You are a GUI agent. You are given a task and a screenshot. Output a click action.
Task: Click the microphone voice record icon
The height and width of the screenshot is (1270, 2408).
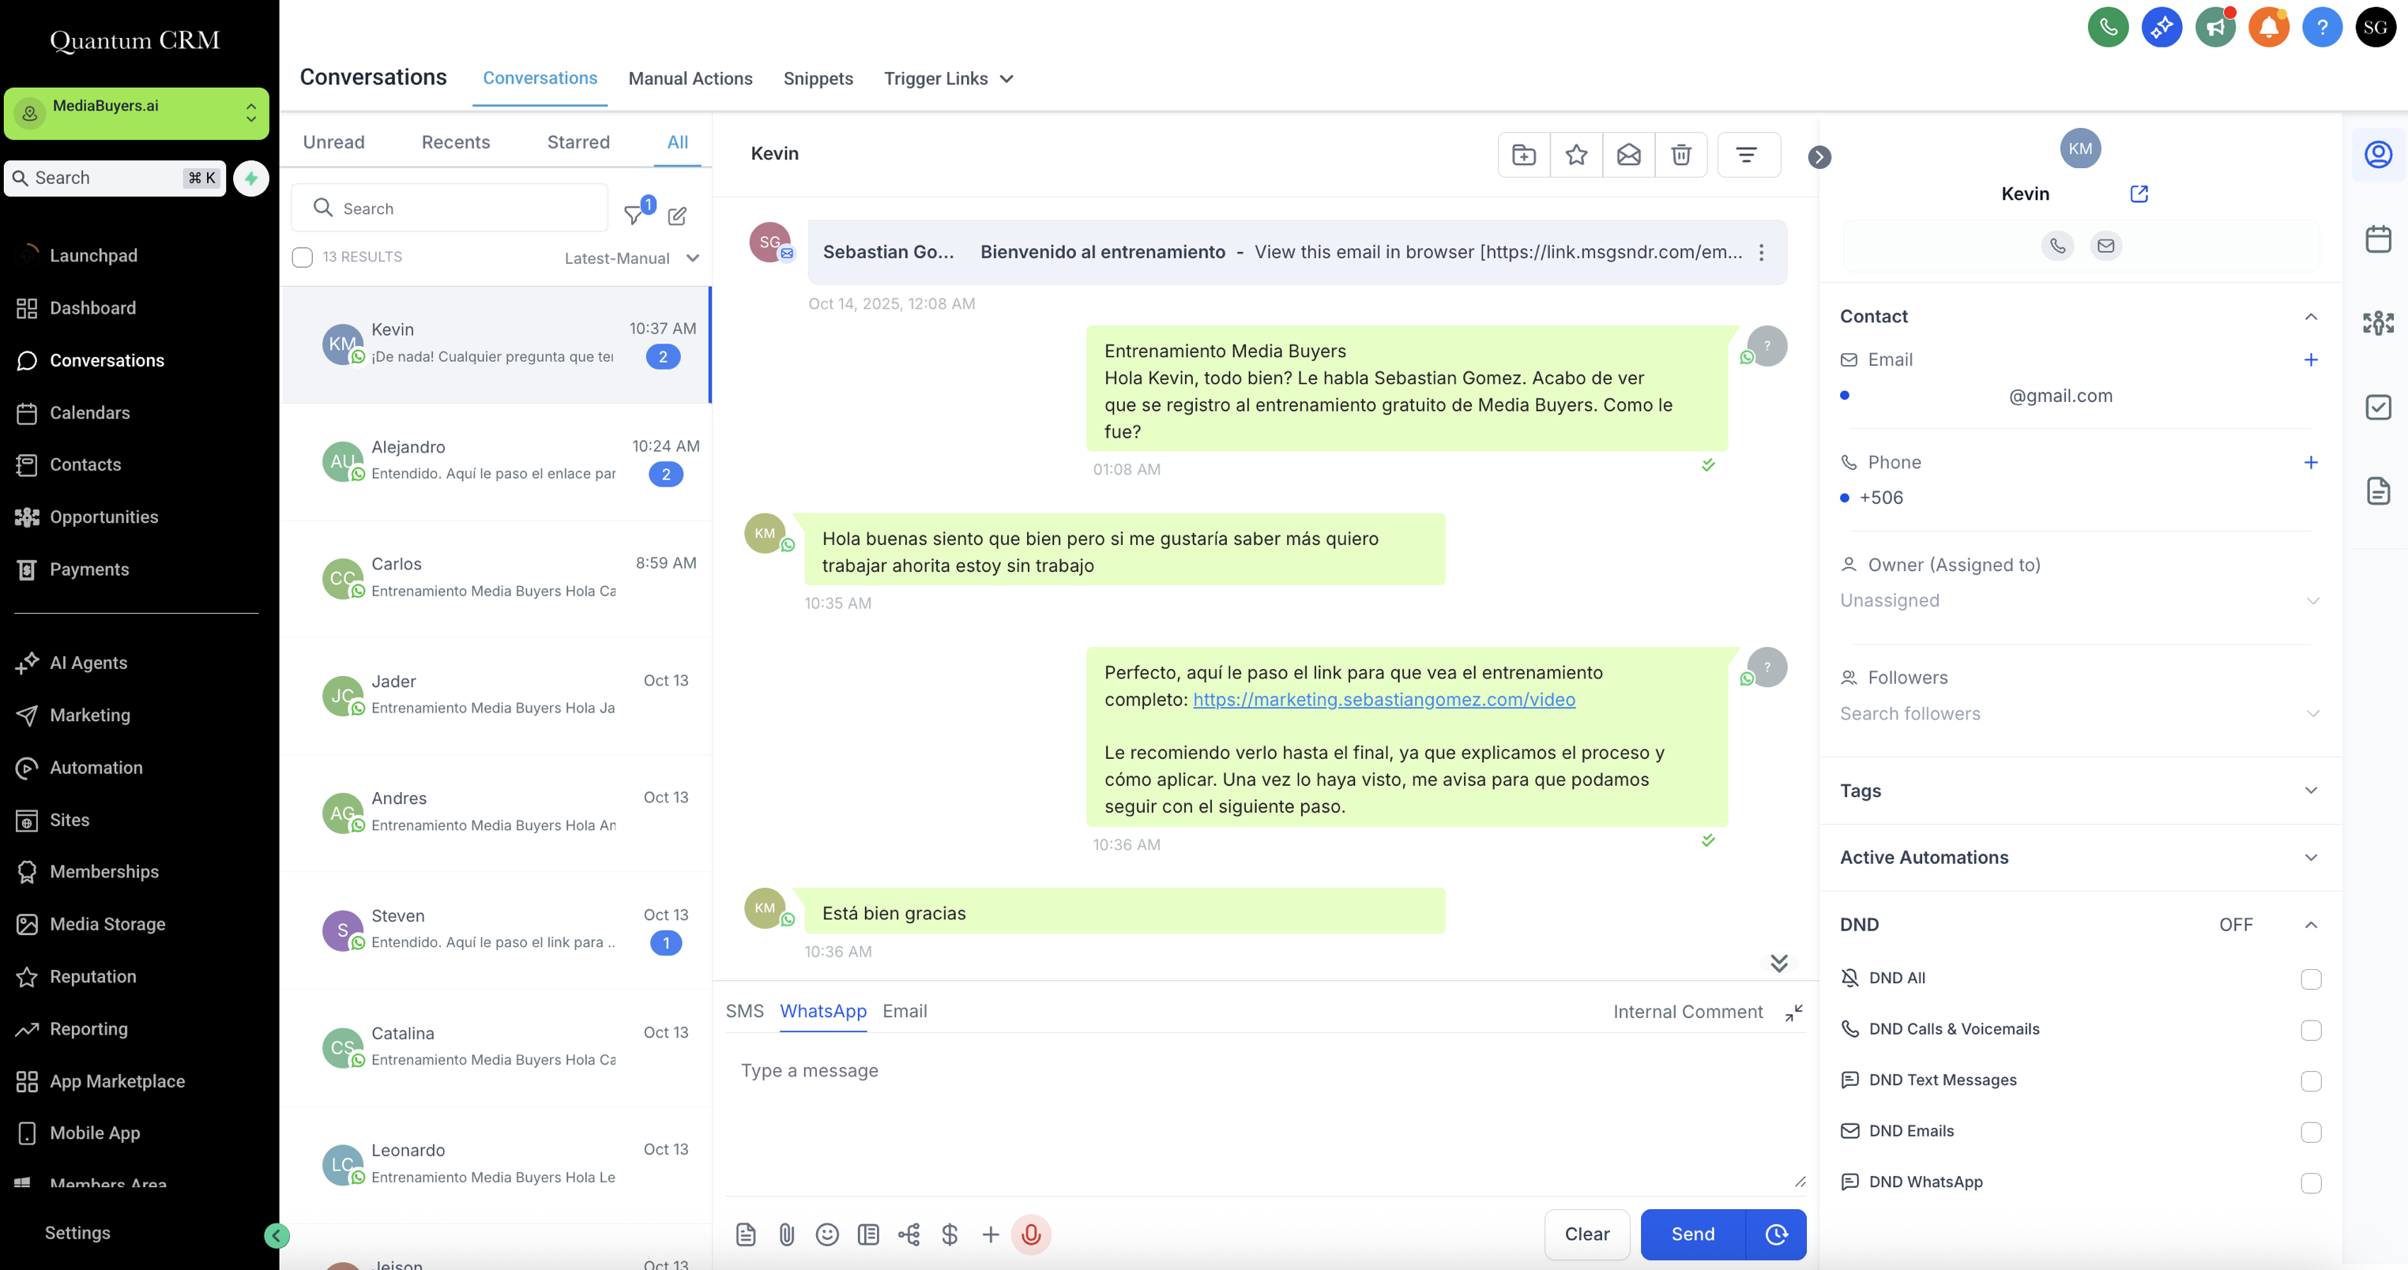coord(1031,1234)
